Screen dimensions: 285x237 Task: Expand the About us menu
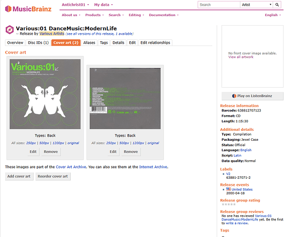[x=71, y=15]
